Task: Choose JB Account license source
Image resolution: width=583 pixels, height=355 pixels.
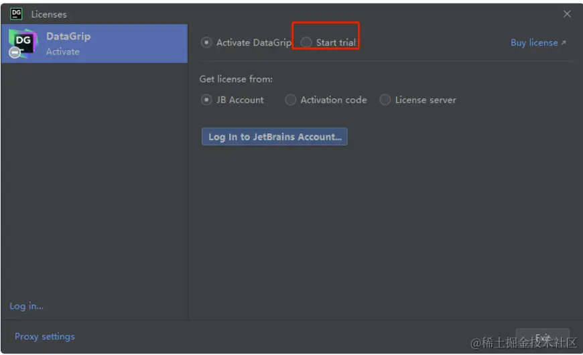Action: coord(206,100)
